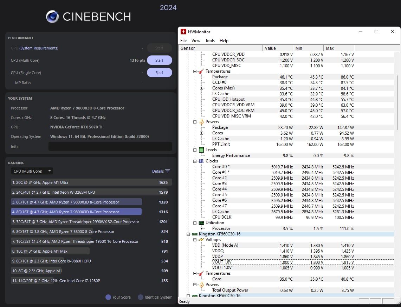The width and height of the screenshot is (401, 307).
Task: Click the Info text field in Cinebench
Action: coord(110,147)
